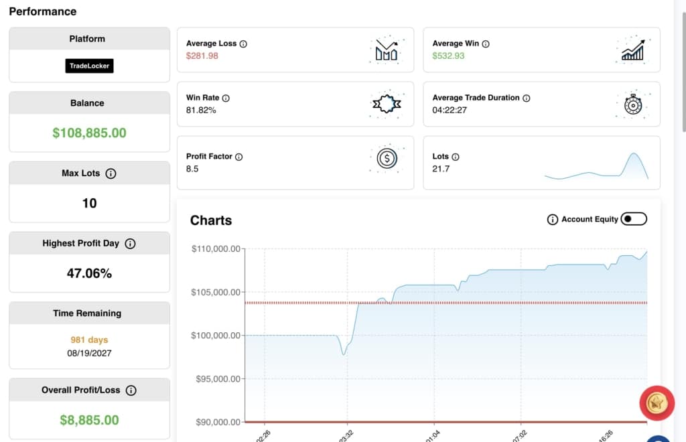Image resolution: width=686 pixels, height=442 pixels.
Task: Click the info icon next to Win Rate
Action: (226, 98)
